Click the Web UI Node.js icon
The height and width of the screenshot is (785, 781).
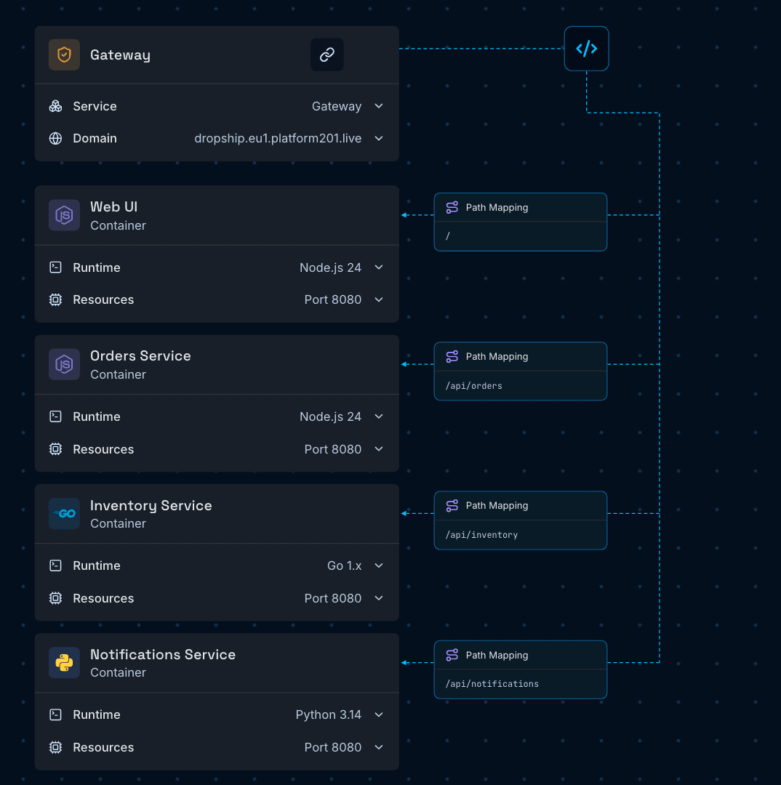tap(64, 215)
